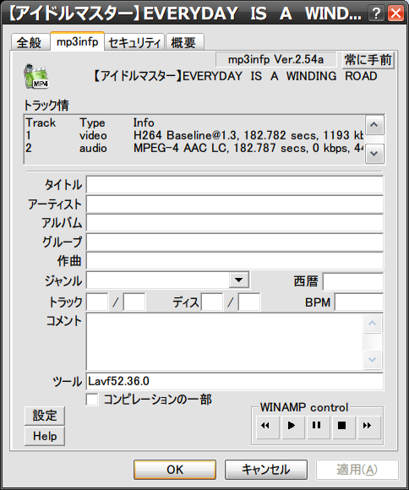Open the Help button
The image size is (409, 490).
click(x=45, y=436)
